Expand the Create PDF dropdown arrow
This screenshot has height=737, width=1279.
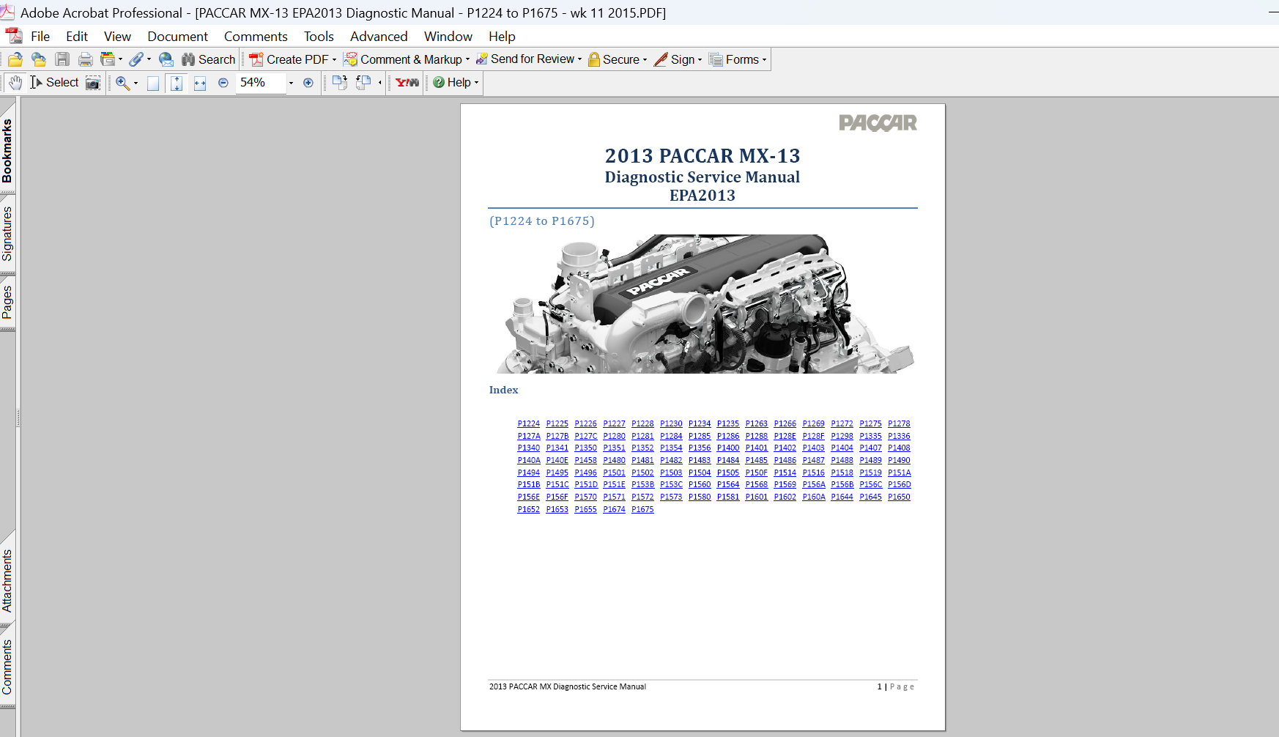[335, 60]
